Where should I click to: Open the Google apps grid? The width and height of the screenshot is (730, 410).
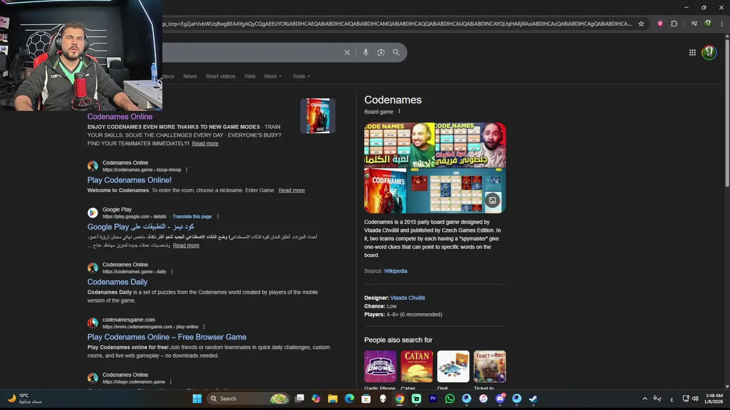692,52
